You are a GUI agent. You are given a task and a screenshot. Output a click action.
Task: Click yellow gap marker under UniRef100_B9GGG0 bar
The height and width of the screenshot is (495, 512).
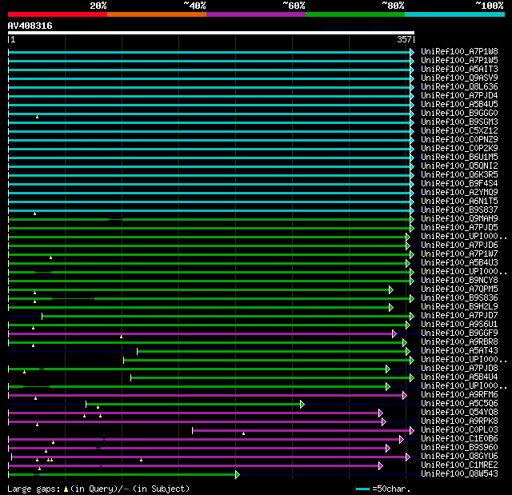38,117
